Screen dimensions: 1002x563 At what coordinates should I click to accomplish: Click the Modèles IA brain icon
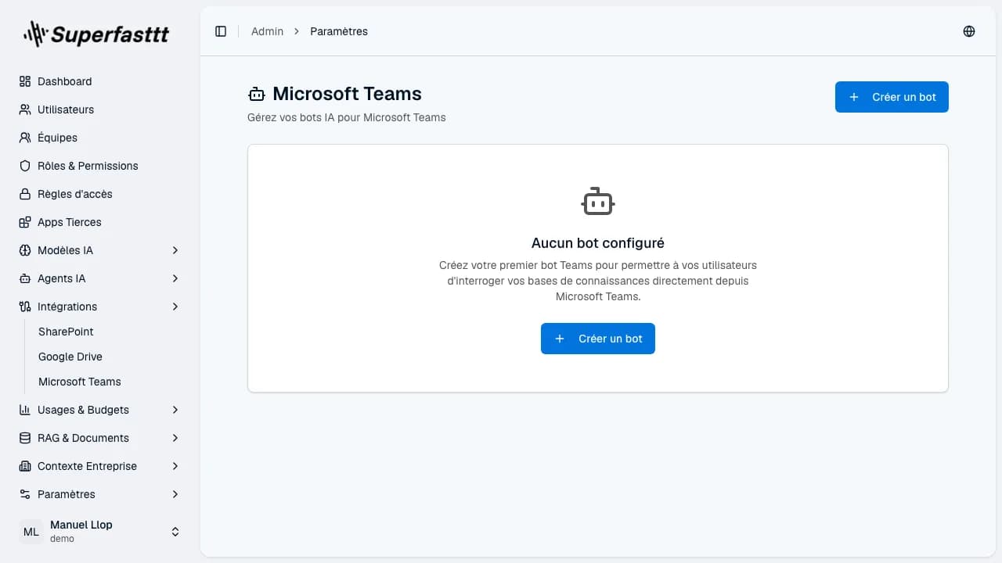coord(25,250)
